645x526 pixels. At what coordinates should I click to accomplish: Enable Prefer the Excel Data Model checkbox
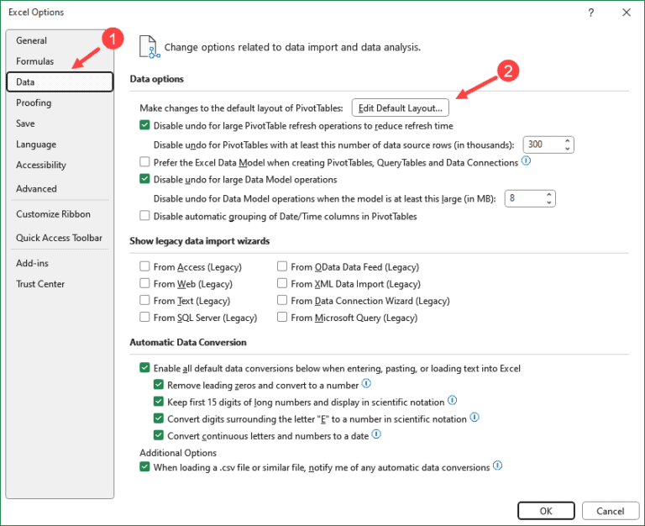(x=144, y=162)
